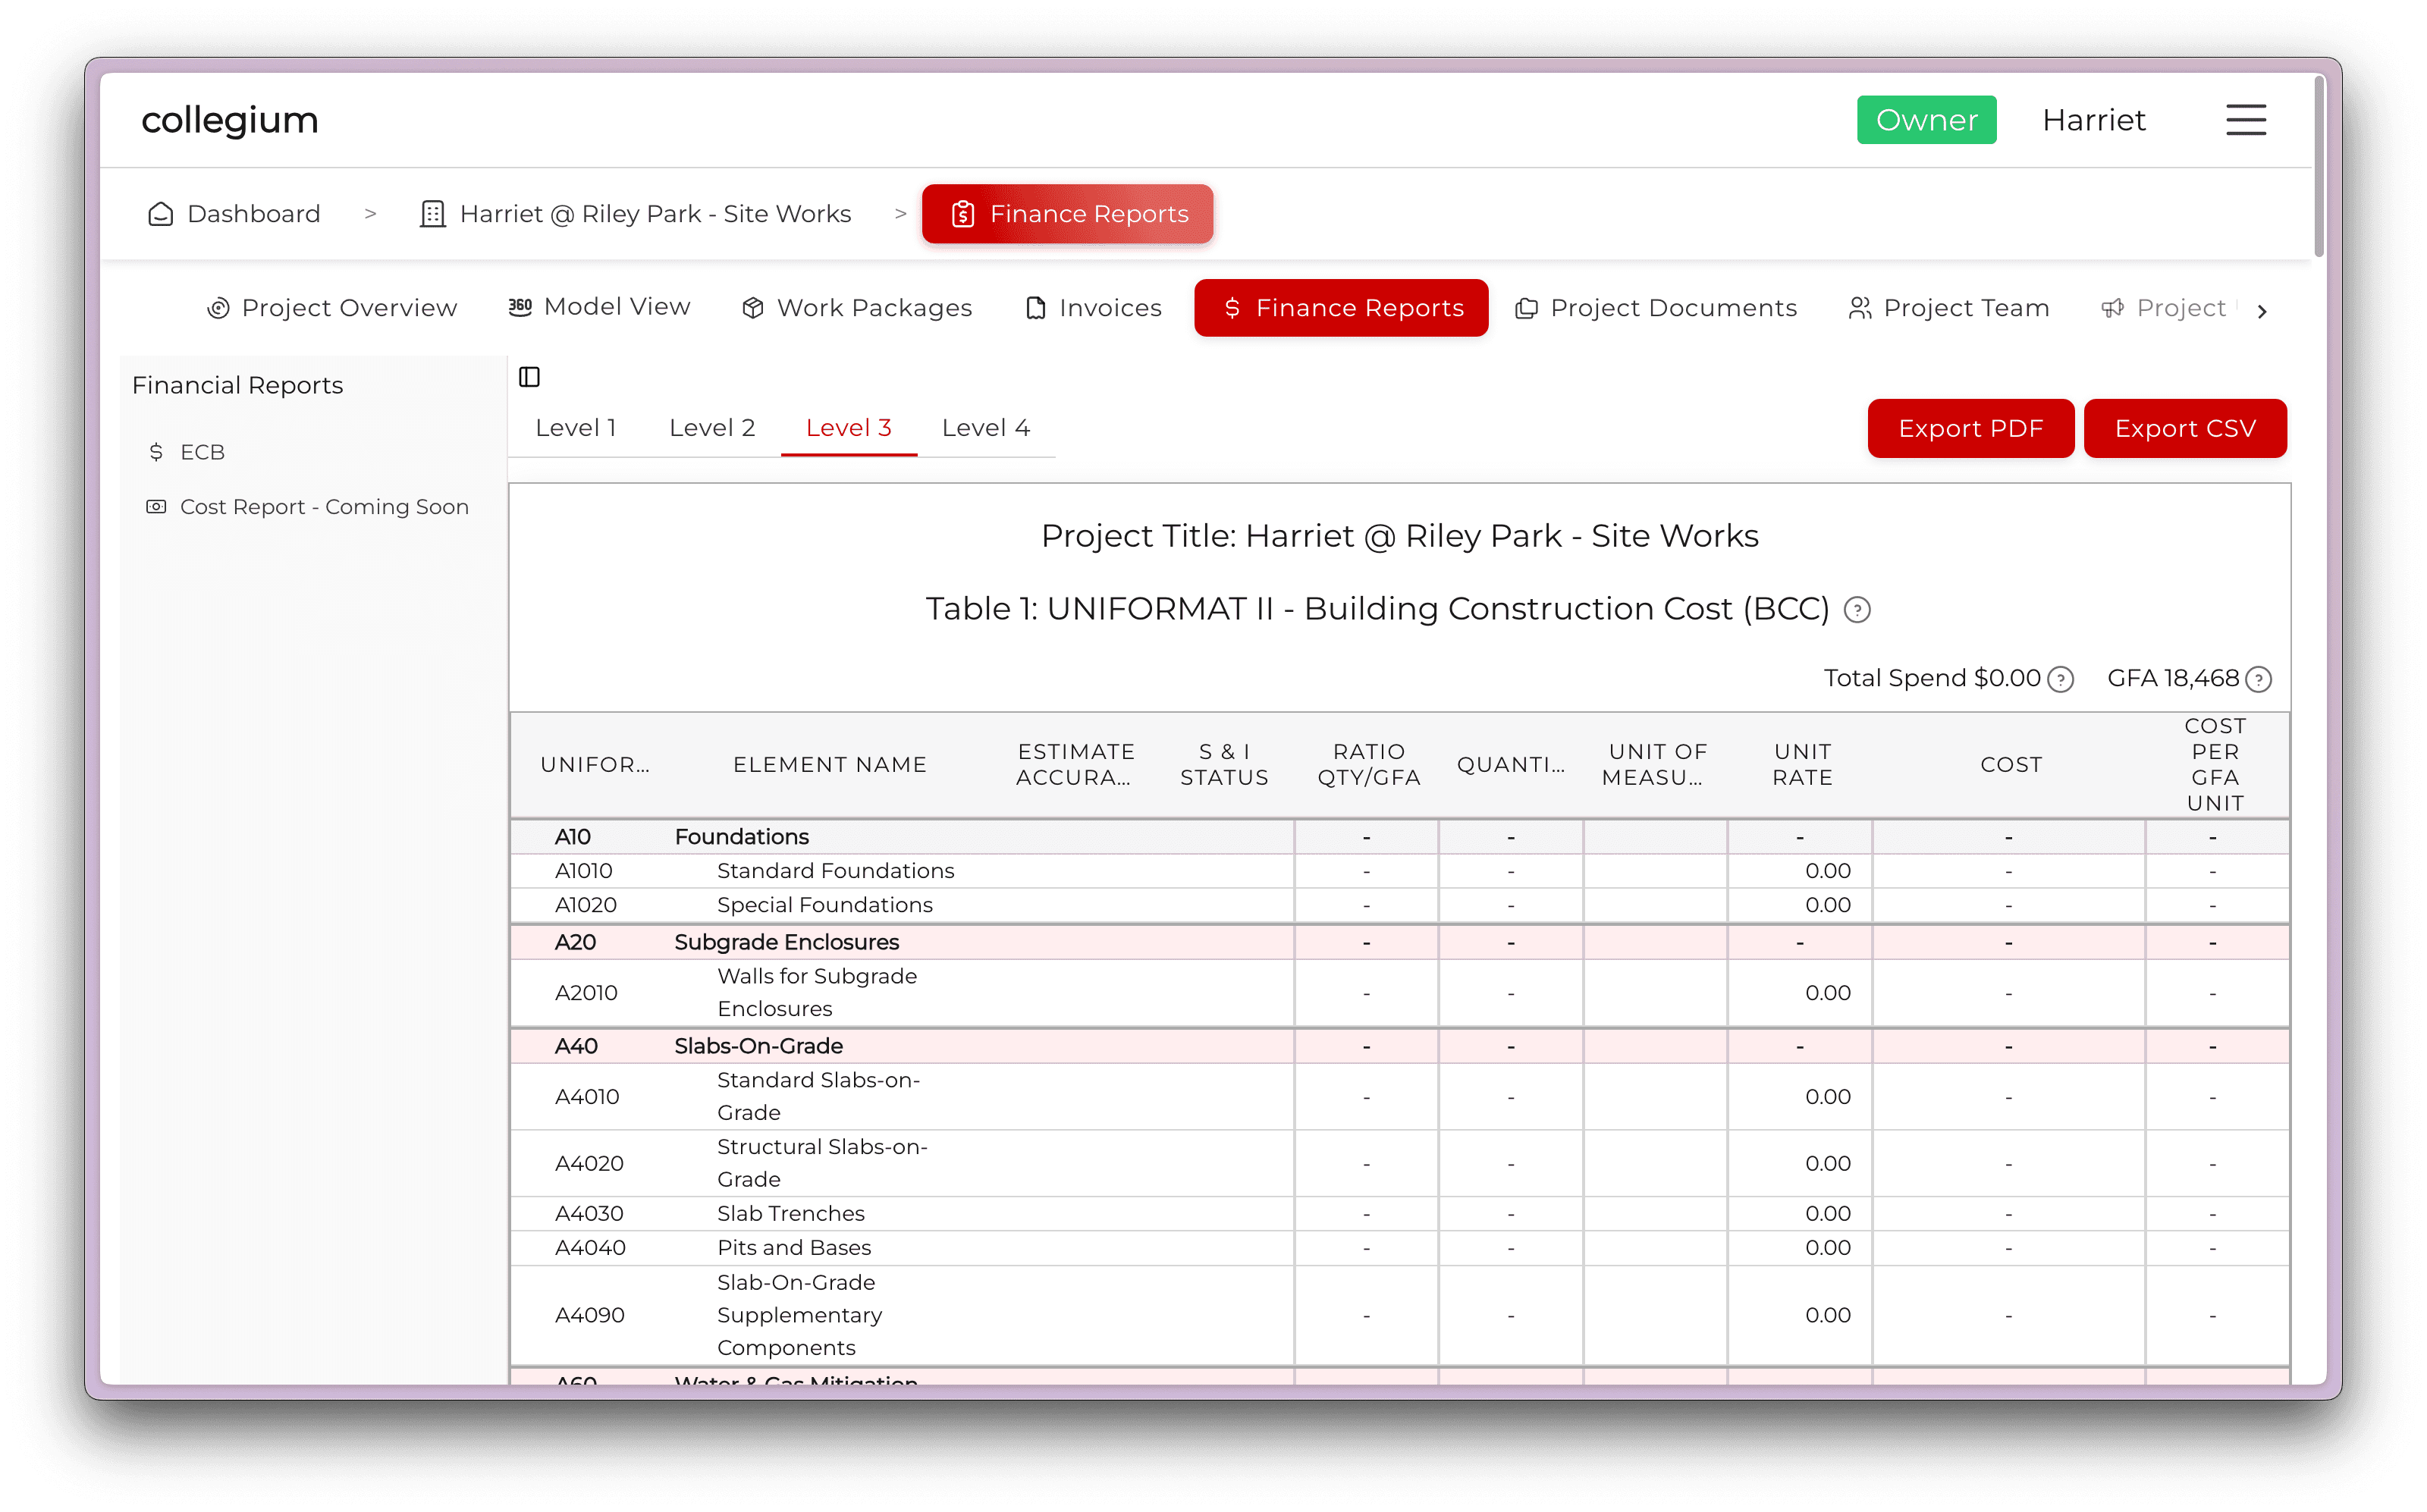
Task: Select the A1010 Standard Foundations row
Action: (834, 870)
